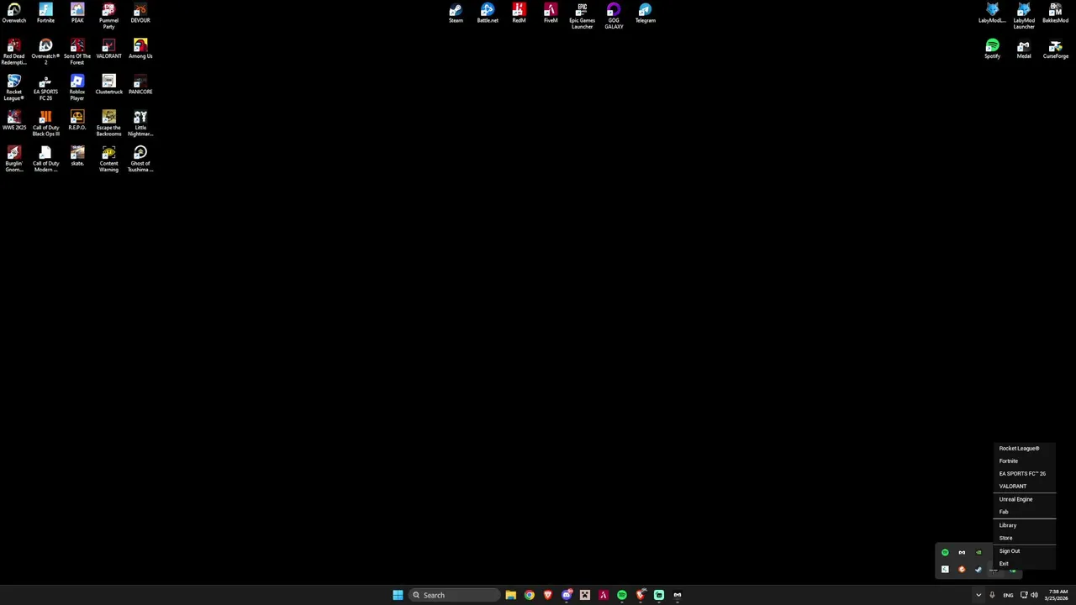Collapse the hidden icons tray chevron

[978, 595]
